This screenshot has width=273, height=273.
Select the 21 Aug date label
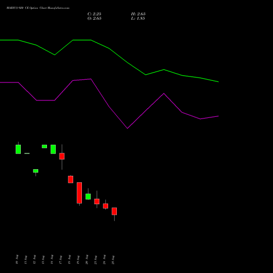click(x=96, y=259)
